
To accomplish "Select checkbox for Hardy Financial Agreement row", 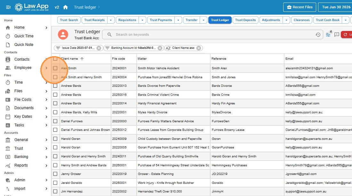I will pyautogui.click(x=55, y=103).
